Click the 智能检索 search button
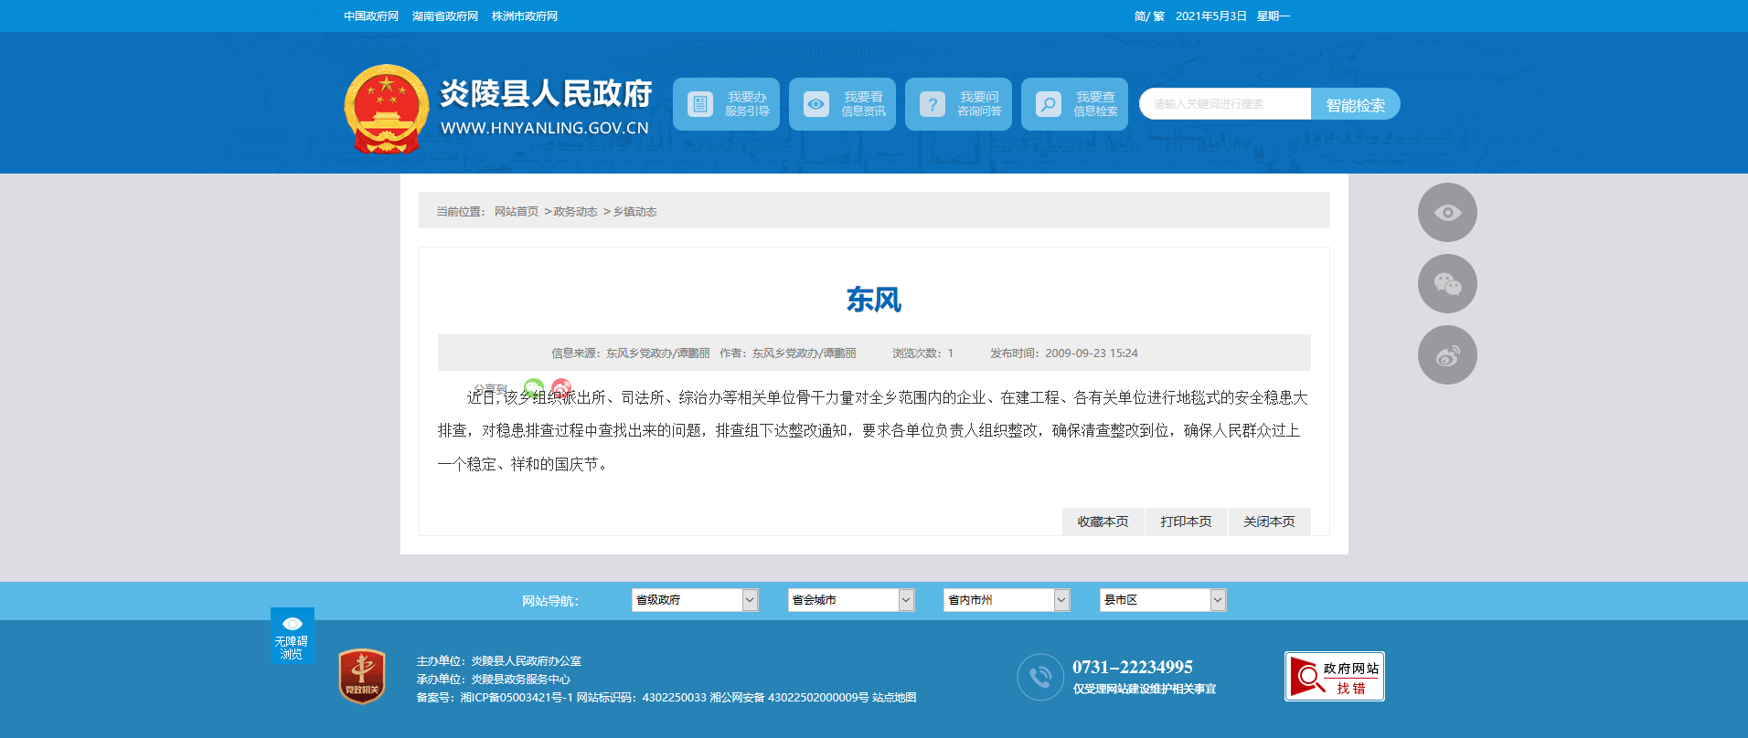This screenshot has height=738, width=1748. 1355,105
